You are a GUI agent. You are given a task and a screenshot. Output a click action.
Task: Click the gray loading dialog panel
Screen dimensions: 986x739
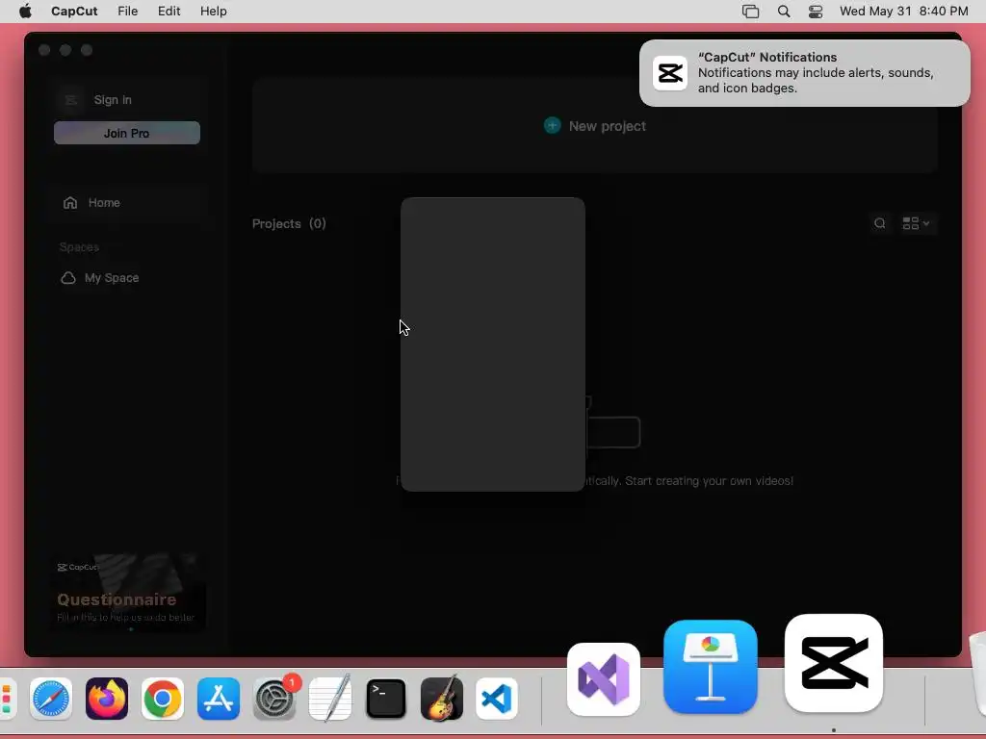pyautogui.click(x=493, y=344)
